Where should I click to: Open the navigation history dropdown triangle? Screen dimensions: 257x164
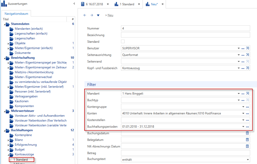click(x=98, y=15)
